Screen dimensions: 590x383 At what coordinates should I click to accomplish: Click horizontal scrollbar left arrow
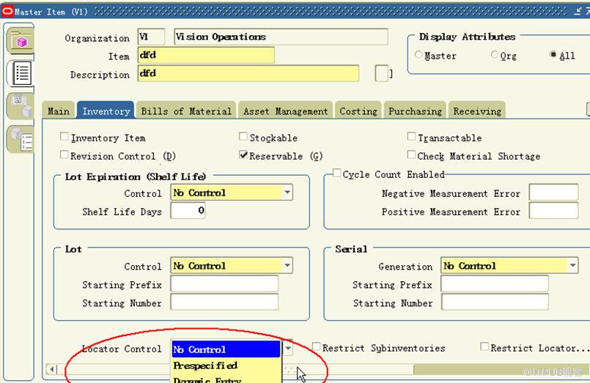coord(51,369)
